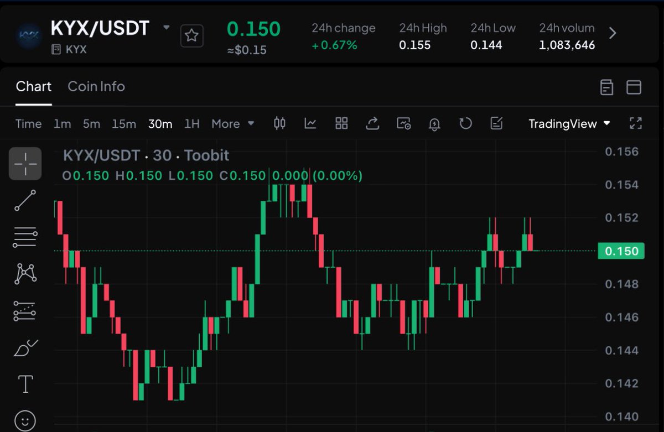Open the TradingView chart source dropdown

(569, 124)
